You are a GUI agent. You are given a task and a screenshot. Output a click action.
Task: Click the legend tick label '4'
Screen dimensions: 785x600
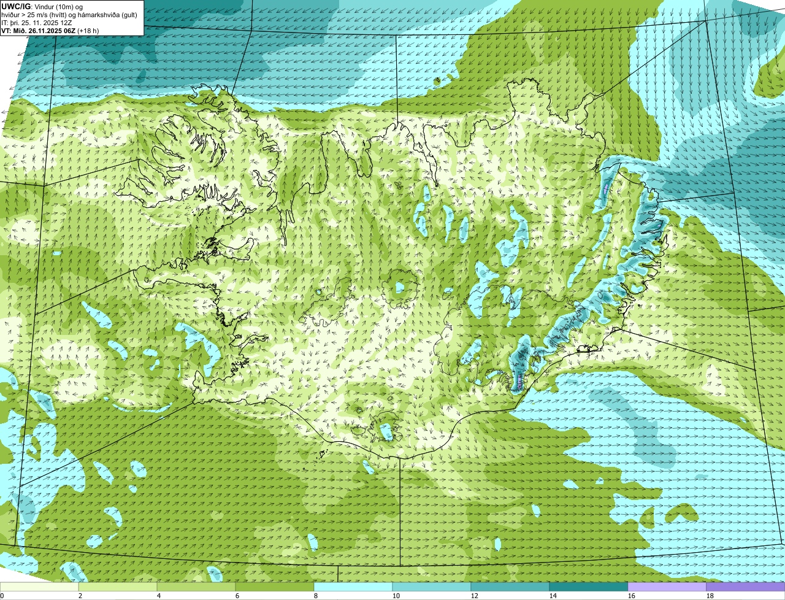159,596
